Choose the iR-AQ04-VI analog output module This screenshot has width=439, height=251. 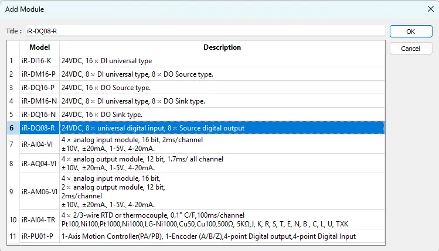click(x=39, y=163)
